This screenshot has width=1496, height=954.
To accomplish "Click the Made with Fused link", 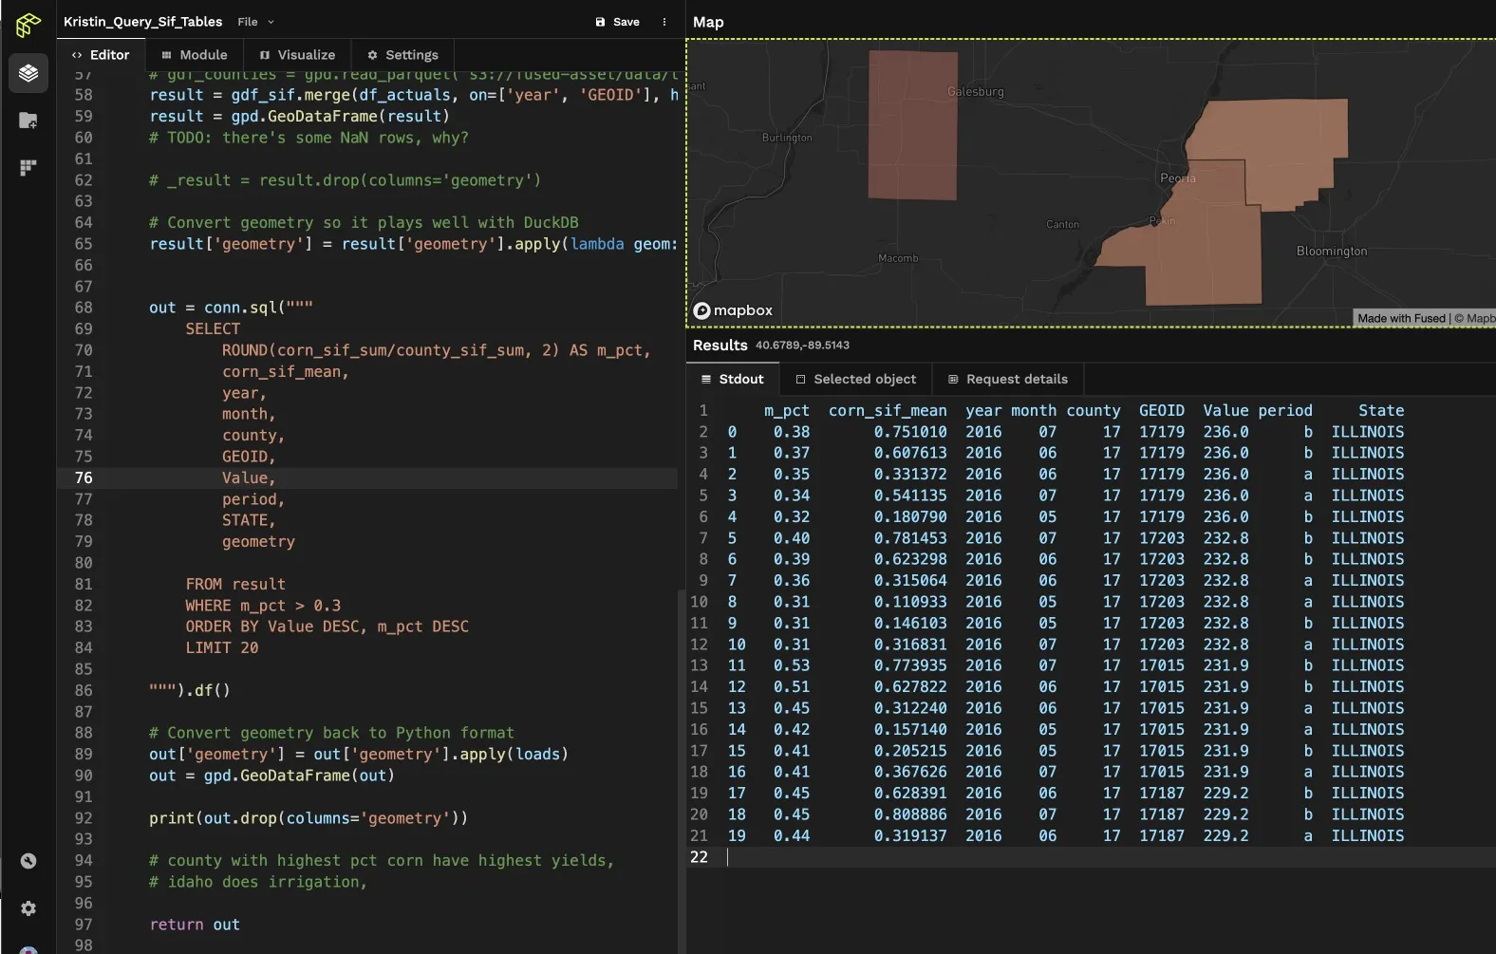I will pos(1401,318).
